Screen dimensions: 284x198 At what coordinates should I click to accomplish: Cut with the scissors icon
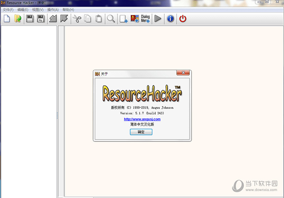[x=77, y=19]
